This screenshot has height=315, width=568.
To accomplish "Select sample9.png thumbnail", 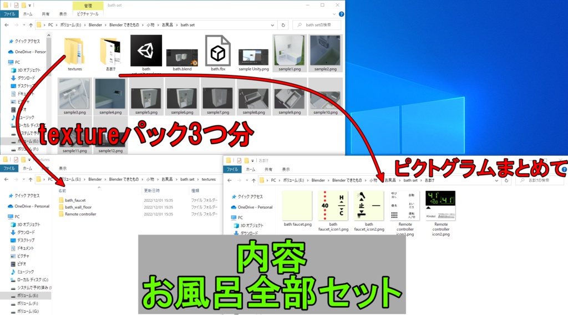I will tap(290, 98).
